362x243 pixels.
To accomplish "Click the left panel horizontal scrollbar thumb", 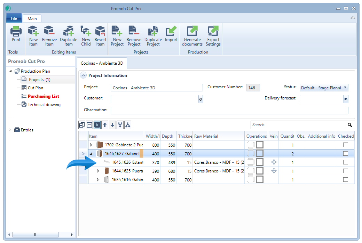I will point(35,234).
